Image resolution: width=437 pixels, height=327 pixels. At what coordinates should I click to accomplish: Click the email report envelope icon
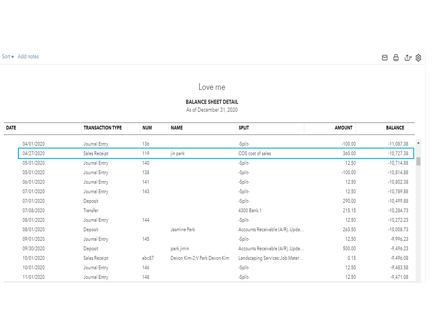[385, 58]
